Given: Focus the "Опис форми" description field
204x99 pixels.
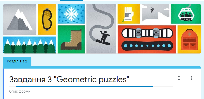Looking at the screenshot, I should pos(102,92).
